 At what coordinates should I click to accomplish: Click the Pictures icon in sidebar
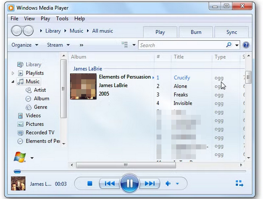click(20, 124)
